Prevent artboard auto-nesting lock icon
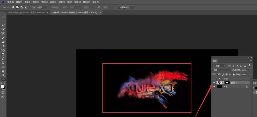Screen dimensions: 257x117 click(230, 75)
